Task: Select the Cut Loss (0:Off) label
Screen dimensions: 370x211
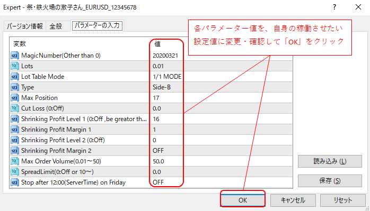Action: click(x=42, y=108)
